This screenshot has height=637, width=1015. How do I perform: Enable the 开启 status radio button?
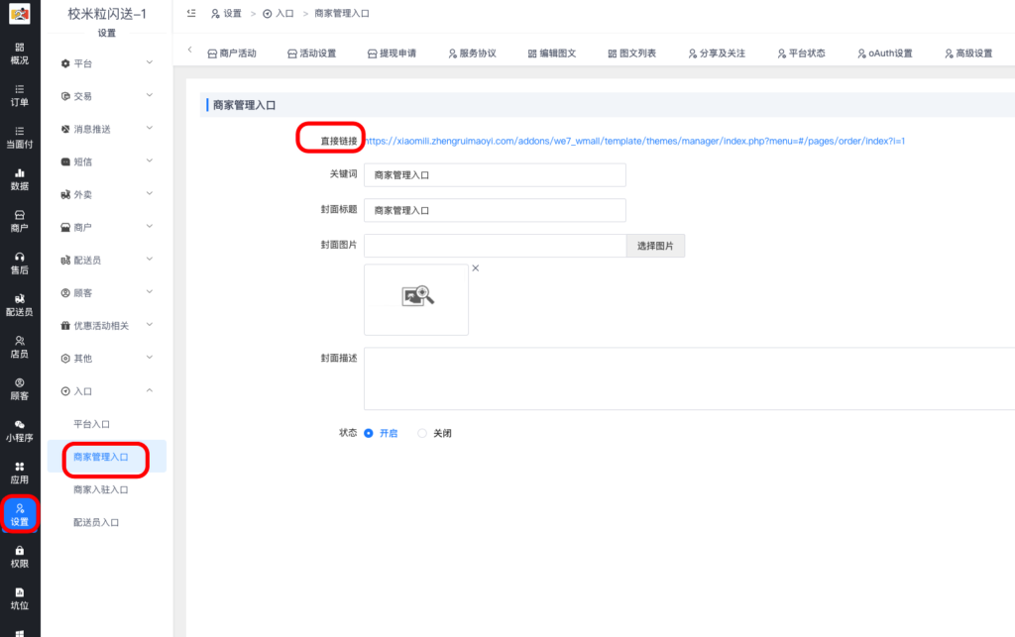coord(369,433)
